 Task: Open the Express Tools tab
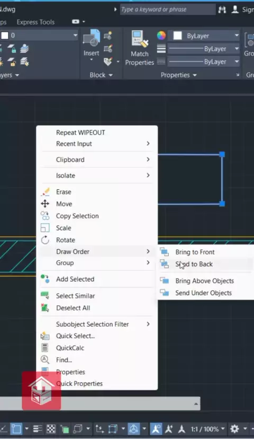click(x=35, y=22)
